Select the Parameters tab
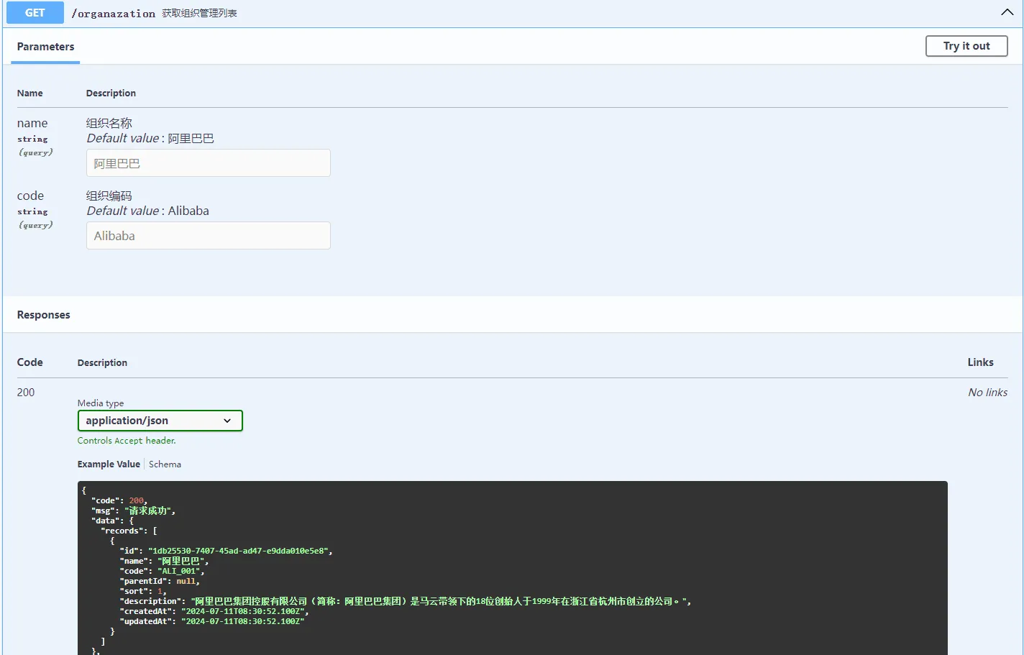 [45, 47]
